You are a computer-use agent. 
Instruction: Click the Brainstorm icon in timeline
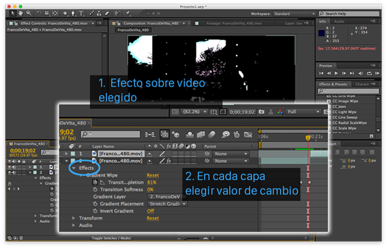(x=226, y=135)
